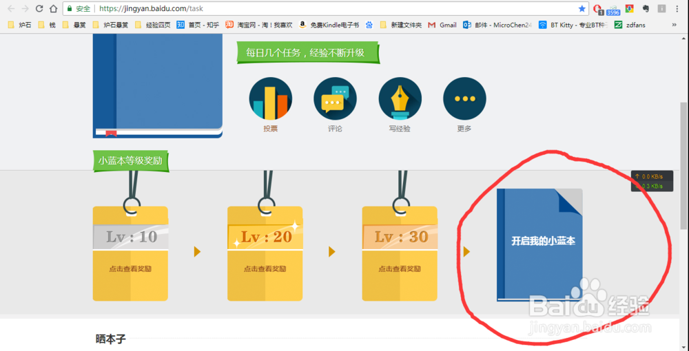Go back in browser history
The width and height of the screenshot is (689, 351).
tap(11, 8)
